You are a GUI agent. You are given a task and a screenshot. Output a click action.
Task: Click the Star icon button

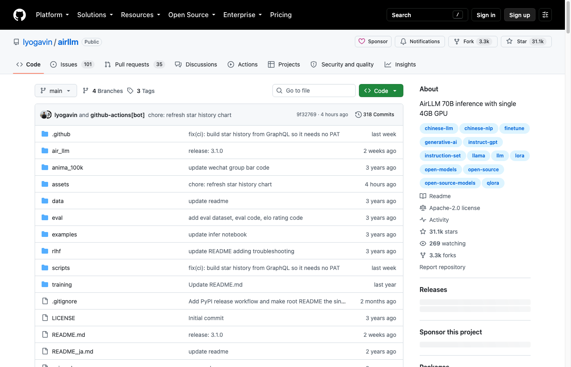[509, 41]
